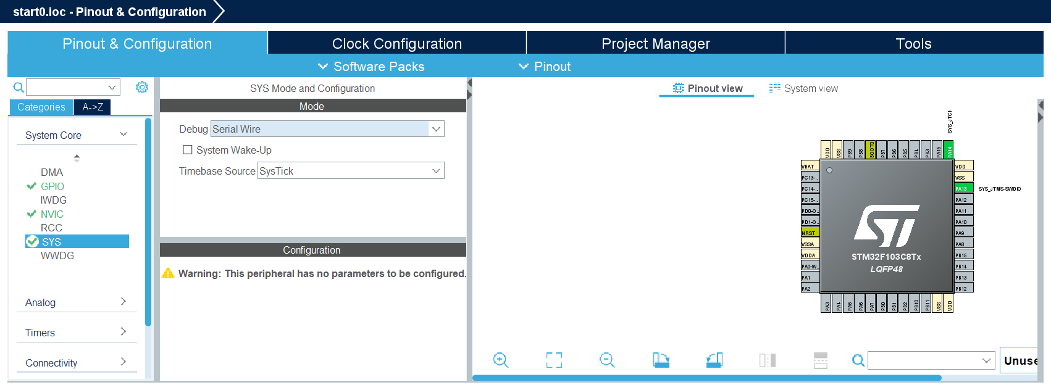The width and height of the screenshot is (1051, 390).
Task: Click the pinout horizontal scrollbar
Action: 707,378
